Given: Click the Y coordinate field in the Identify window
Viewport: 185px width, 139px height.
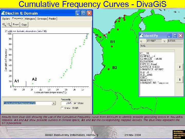Looking at the screenshot, I should coord(175,41).
